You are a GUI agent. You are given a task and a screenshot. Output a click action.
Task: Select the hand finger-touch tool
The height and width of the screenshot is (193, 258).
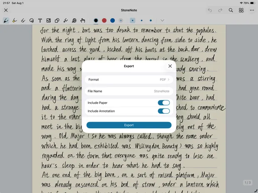tap(82, 20)
